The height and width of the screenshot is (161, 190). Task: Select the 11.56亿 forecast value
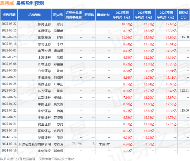(149, 71)
